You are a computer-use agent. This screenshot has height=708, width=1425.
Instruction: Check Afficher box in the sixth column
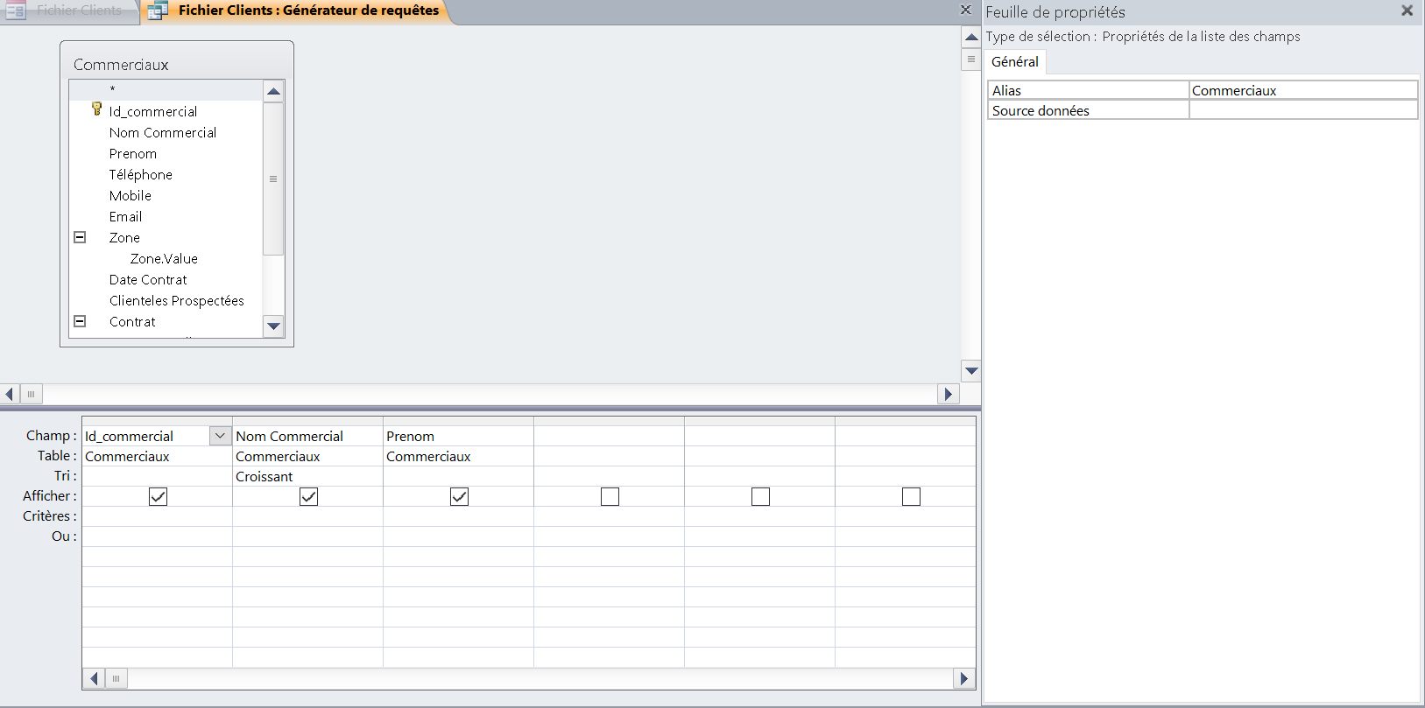tap(911, 496)
